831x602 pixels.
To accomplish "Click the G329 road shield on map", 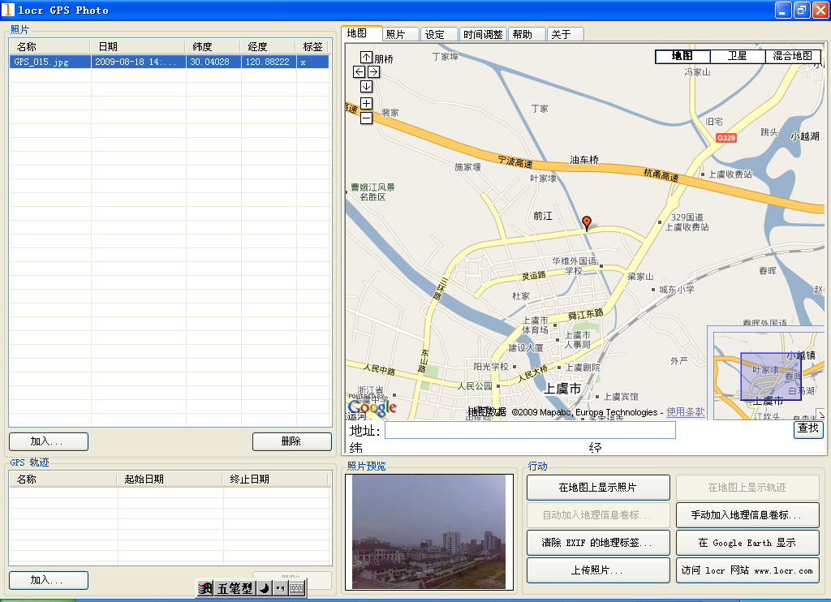I will coord(726,138).
